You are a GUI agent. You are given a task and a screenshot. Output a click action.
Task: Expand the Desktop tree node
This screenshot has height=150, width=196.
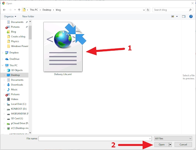click(x=4, y=75)
